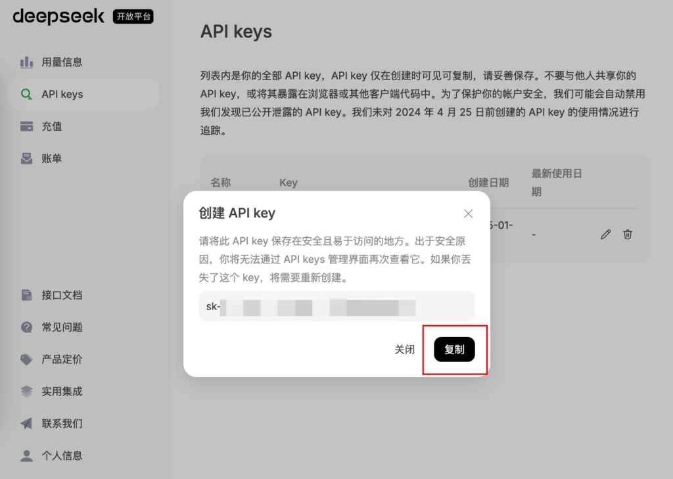This screenshot has width=673, height=479.
Task: Click the generated sk- API key field
Action: tap(336, 306)
